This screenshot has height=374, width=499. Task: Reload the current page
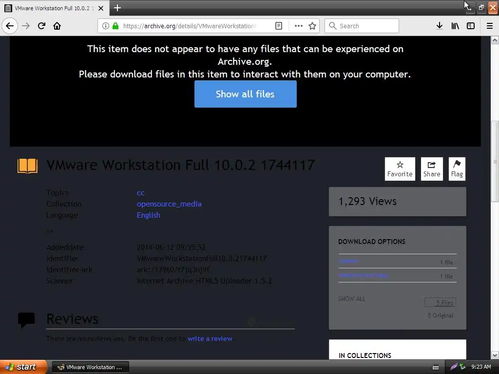[x=41, y=26]
